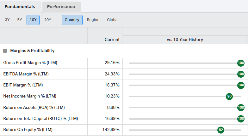This screenshot has width=248, height=137.
Task: Switch comparison to Global
Action: click(x=113, y=20)
